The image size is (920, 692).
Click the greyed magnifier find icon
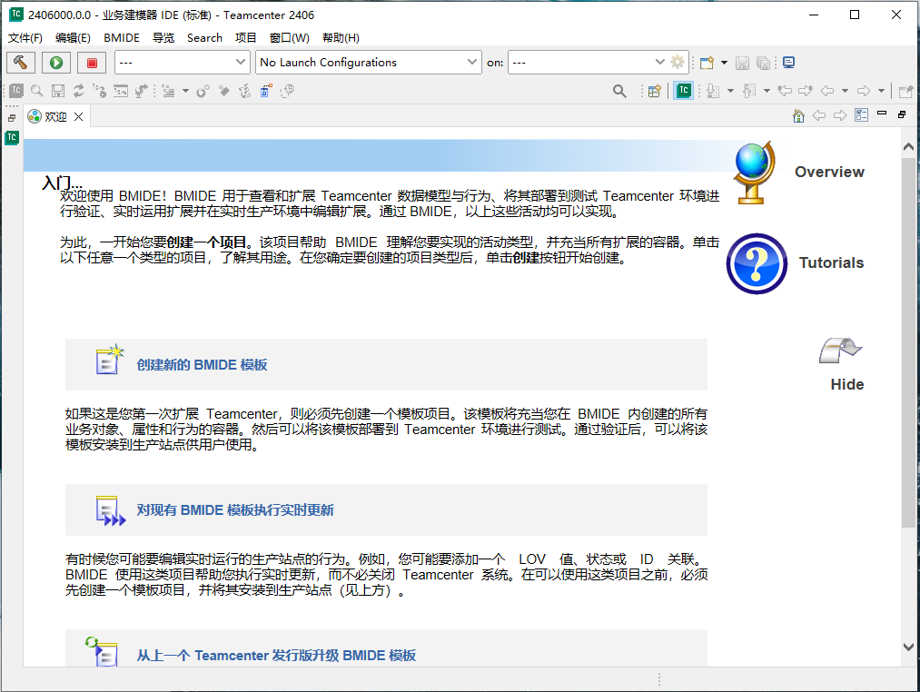point(37,91)
